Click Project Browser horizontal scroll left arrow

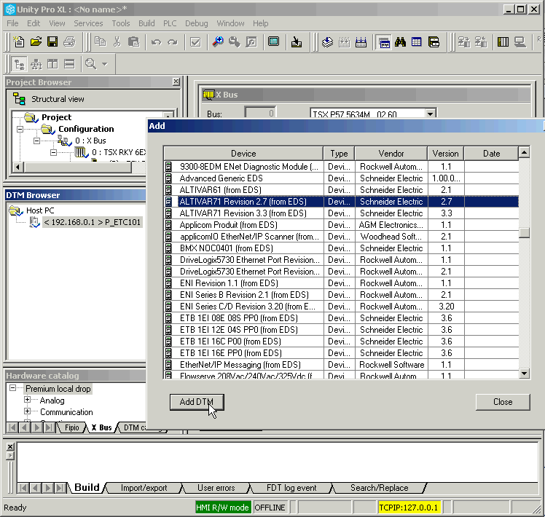point(18,167)
